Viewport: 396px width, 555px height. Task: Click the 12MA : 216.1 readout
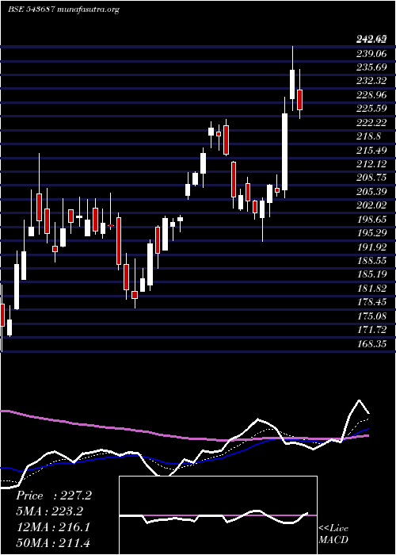(x=52, y=527)
